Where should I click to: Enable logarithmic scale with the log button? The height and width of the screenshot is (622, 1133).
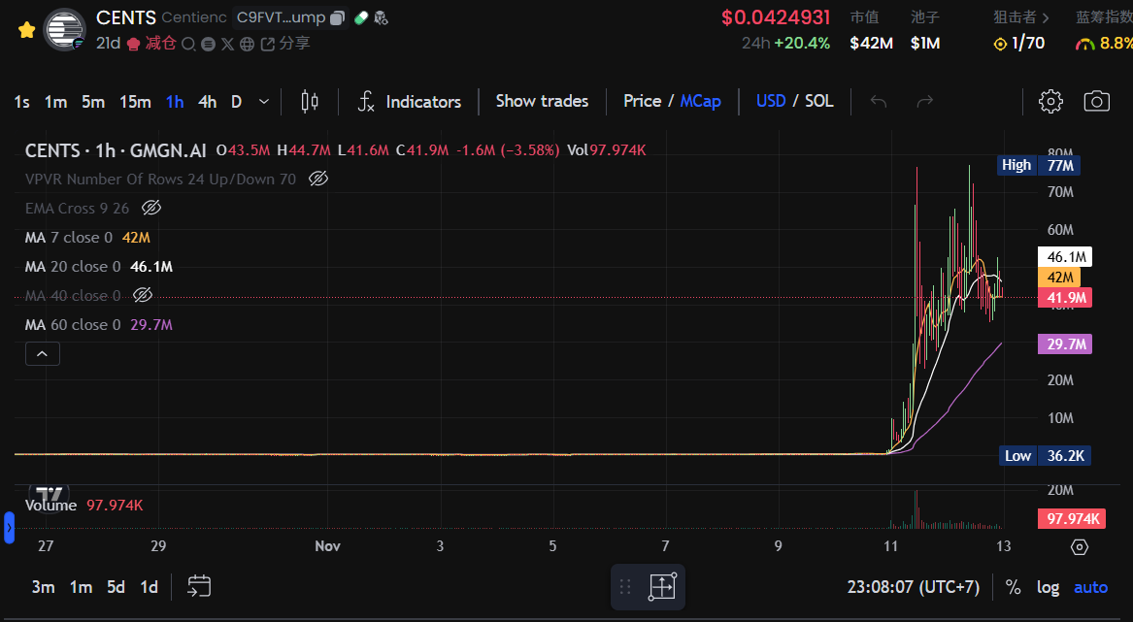[x=1048, y=587]
